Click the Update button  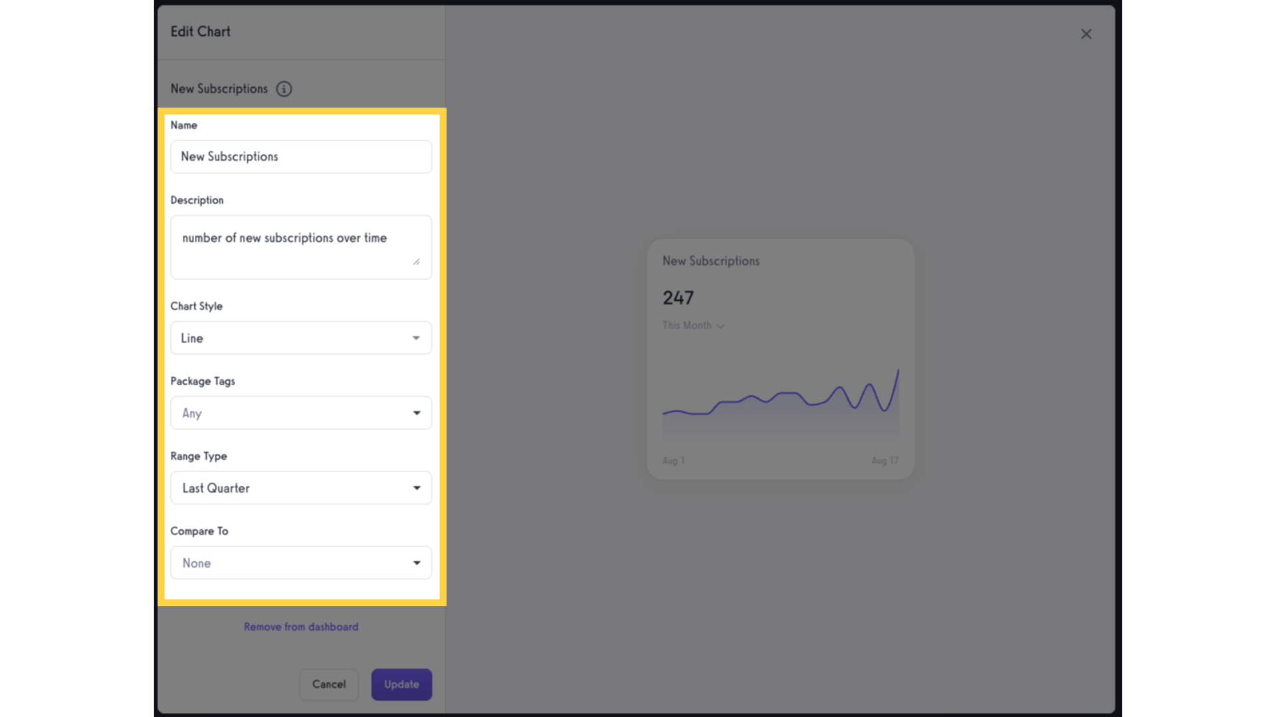tap(401, 684)
